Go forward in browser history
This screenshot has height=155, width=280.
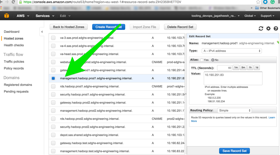click(7, 2)
